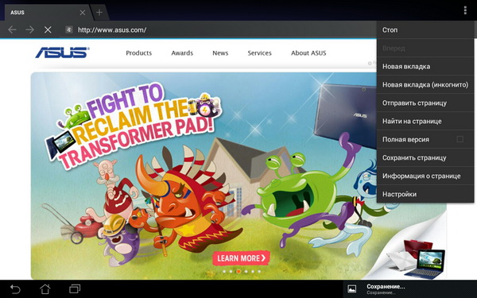Tap the site favicon in the address bar
This screenshot has width=477, height=298.
point(69,30)
